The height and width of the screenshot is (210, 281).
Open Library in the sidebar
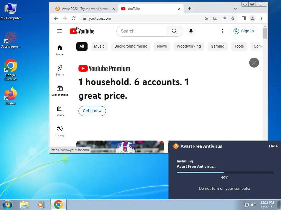60,111
